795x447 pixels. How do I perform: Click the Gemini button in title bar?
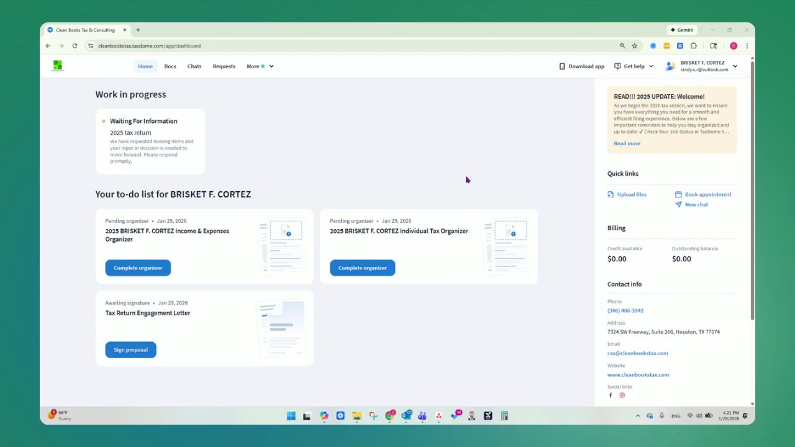682,30
